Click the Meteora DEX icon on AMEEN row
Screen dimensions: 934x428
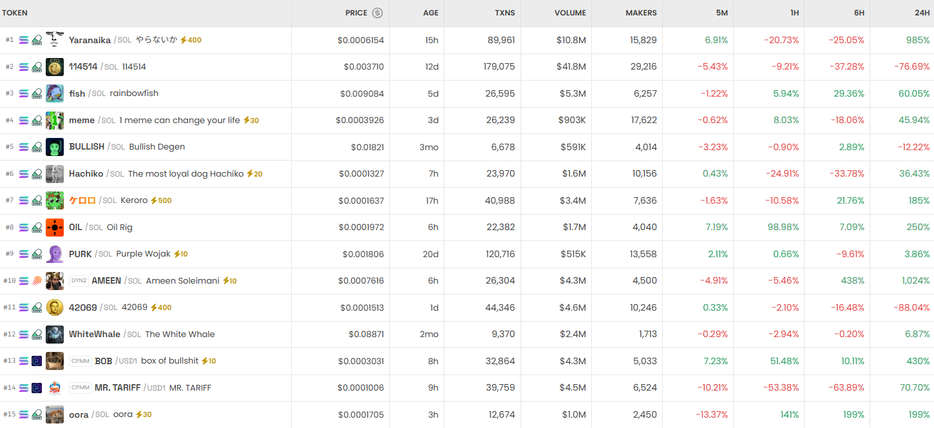coord(37,281)
